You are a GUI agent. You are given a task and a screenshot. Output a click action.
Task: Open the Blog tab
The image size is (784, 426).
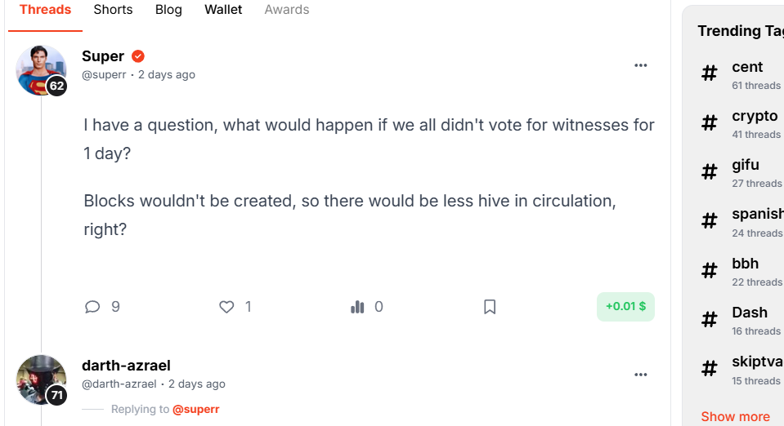tap(168, 10)
